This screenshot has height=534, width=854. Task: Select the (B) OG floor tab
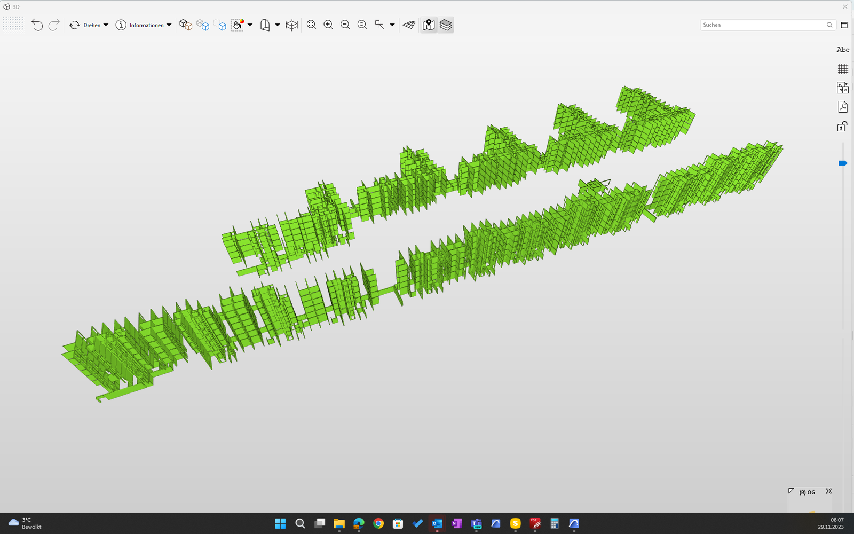click(x=807, y=492)
